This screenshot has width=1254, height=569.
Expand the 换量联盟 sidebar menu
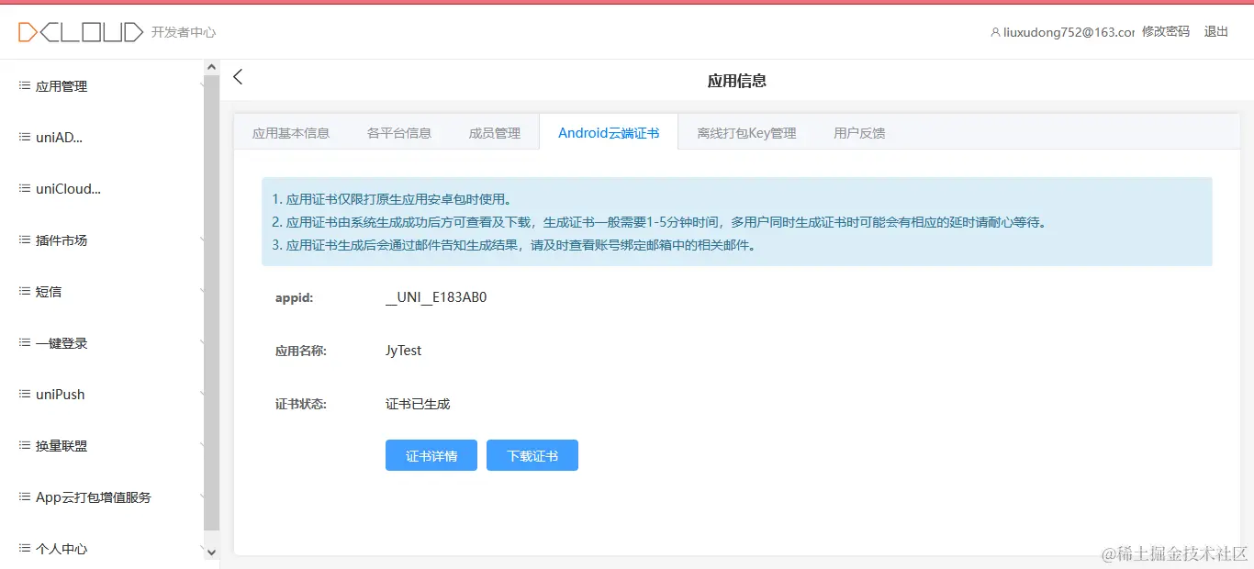click(x=101, y=446)
